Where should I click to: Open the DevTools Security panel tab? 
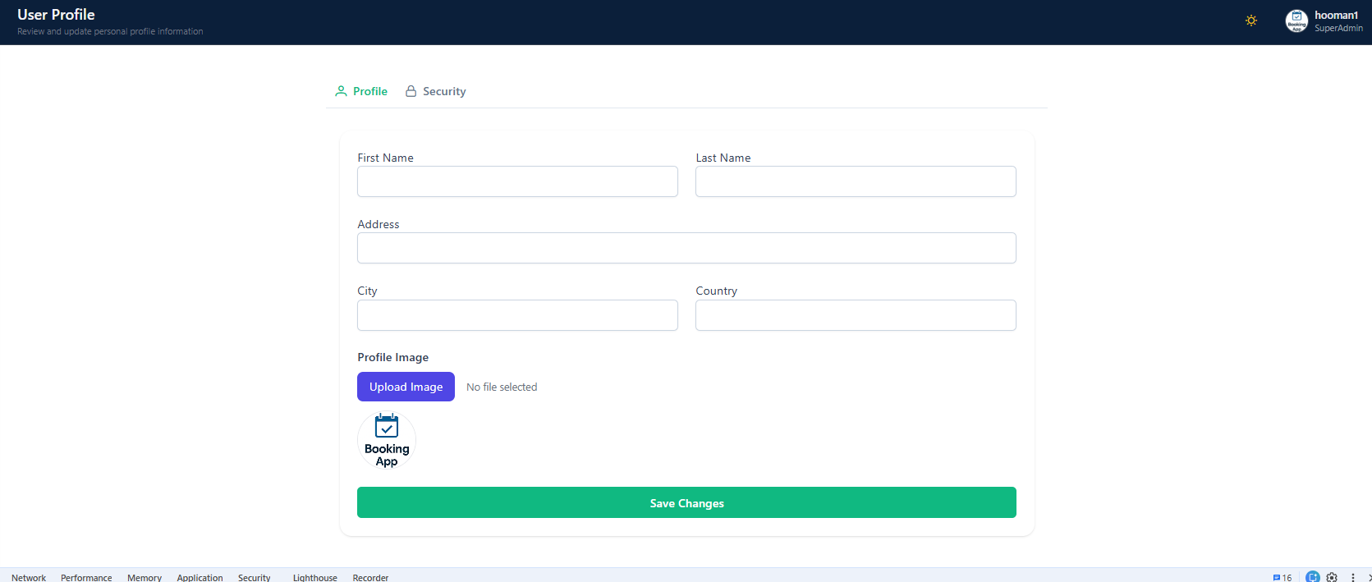point(254,577)
